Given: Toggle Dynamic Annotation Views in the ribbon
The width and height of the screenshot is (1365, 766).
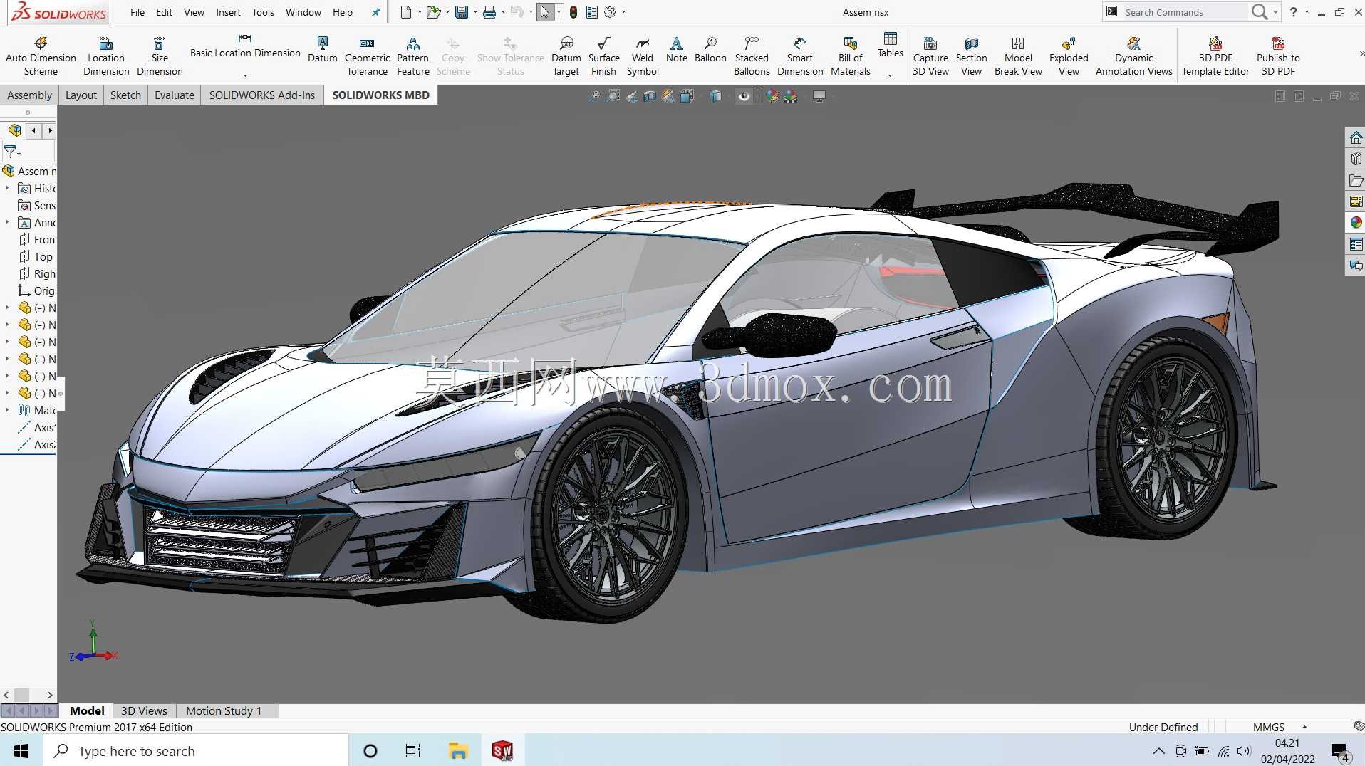Looking at the screenshot, I should coord(1134,56).
